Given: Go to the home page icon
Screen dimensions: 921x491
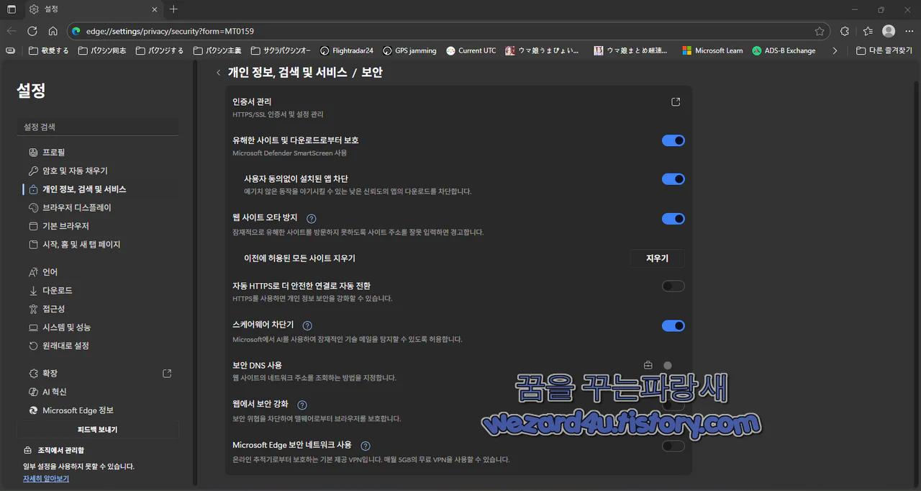Looking at the screenshot, I should (x=53, y=31).
